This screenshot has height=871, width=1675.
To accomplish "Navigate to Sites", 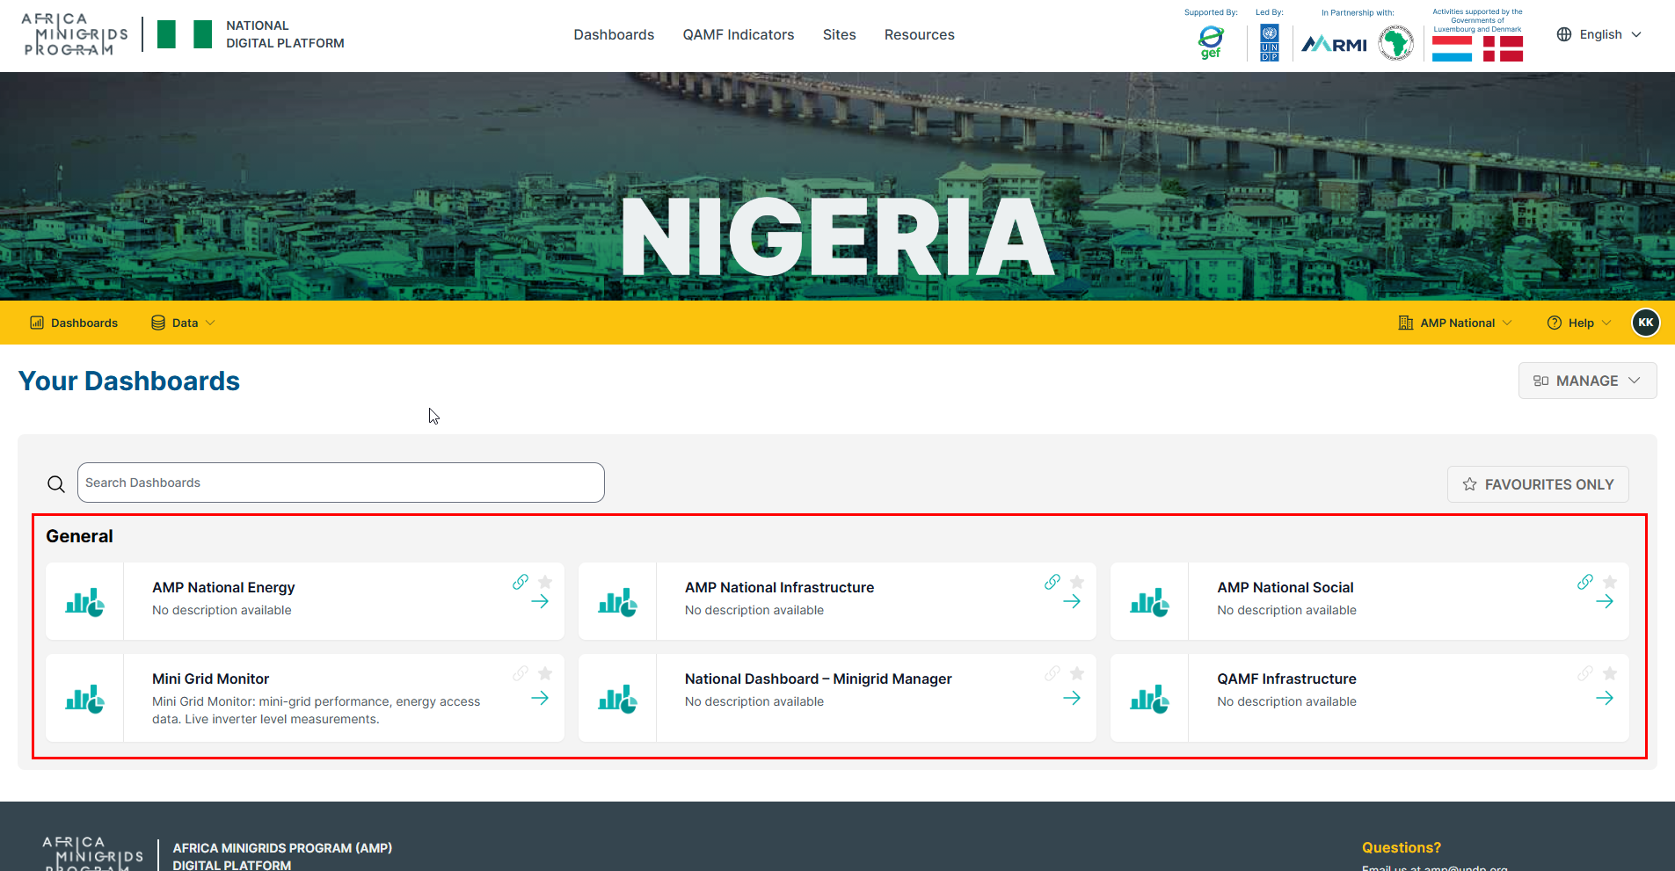I will pos(840,34).
